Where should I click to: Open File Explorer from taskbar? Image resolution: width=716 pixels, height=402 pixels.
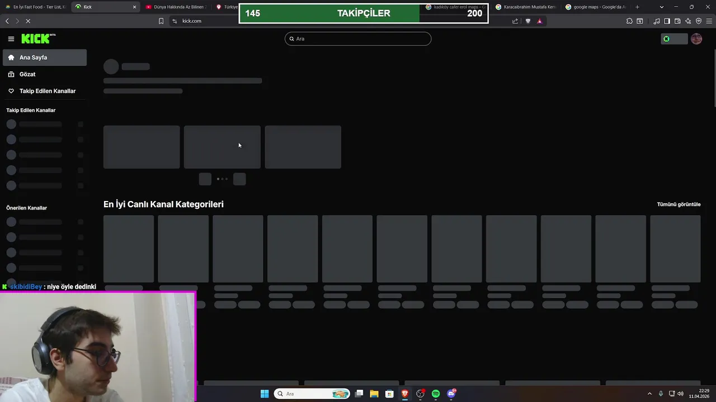coord(374,394)
